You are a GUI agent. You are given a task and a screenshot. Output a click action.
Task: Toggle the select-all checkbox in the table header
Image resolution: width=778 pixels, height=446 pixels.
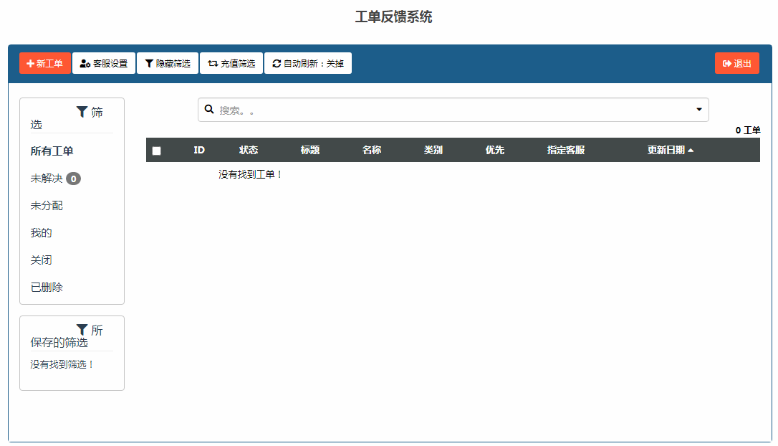[156, 150]
